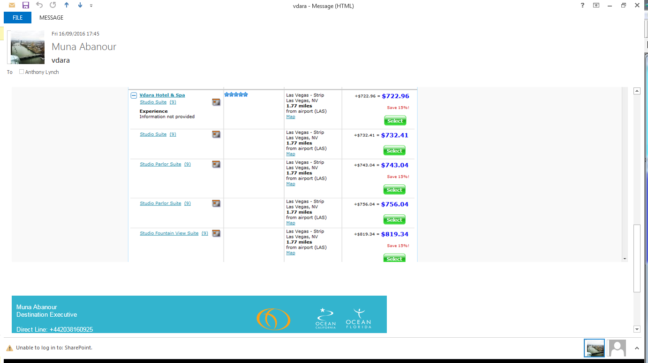Click the email subject vdara
Screen dimensions: 648x363
coord(61,60)
